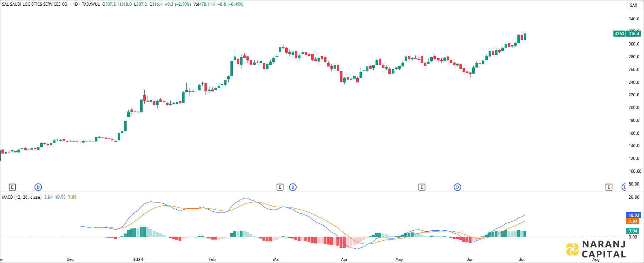Select the orange 7.89 signal axis label
The width and height of the screenshot is (644, 263).
click(x=633, y=221)
